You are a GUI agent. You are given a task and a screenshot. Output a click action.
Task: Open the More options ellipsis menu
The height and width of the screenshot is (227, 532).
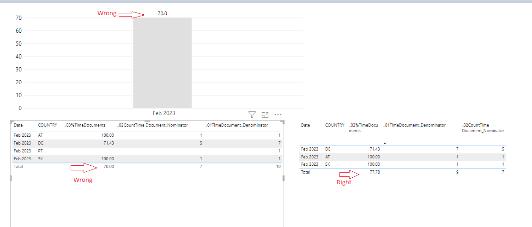pyautogui.click(x=278, y=115)
